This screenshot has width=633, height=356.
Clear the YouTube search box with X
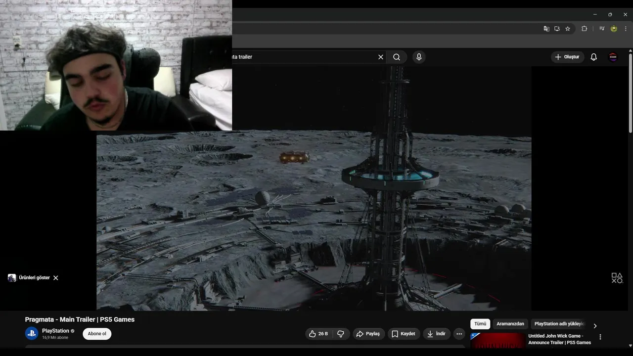click(x=381, y=57)
